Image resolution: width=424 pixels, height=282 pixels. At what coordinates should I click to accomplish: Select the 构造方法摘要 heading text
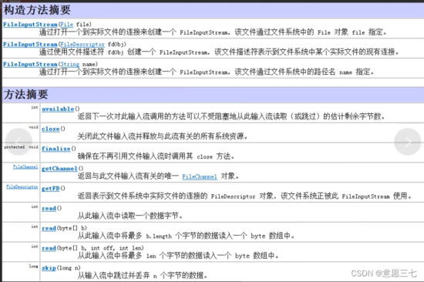(37, 10)
